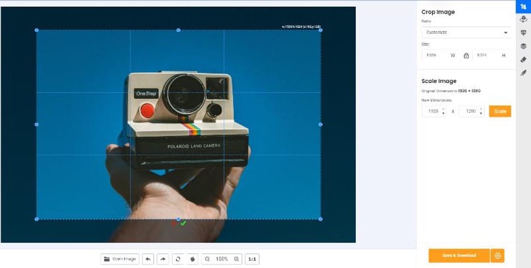
Task: Select the hand pan tool
Action: coord(193,259)
